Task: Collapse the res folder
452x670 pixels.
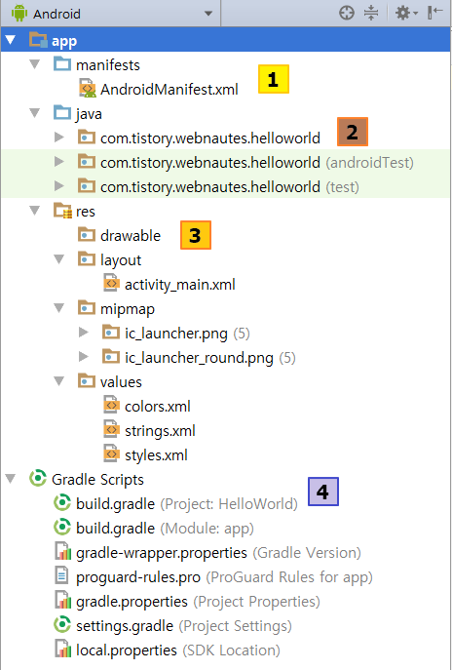Action: coord(34,211)
